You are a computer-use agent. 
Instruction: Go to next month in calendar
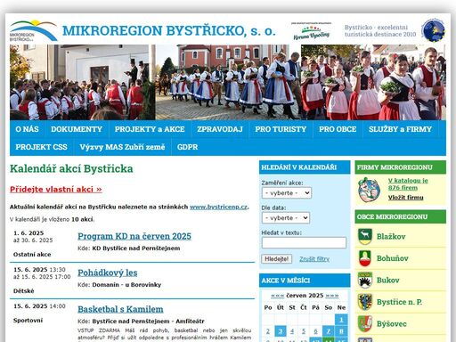click(x=332, y=296)
